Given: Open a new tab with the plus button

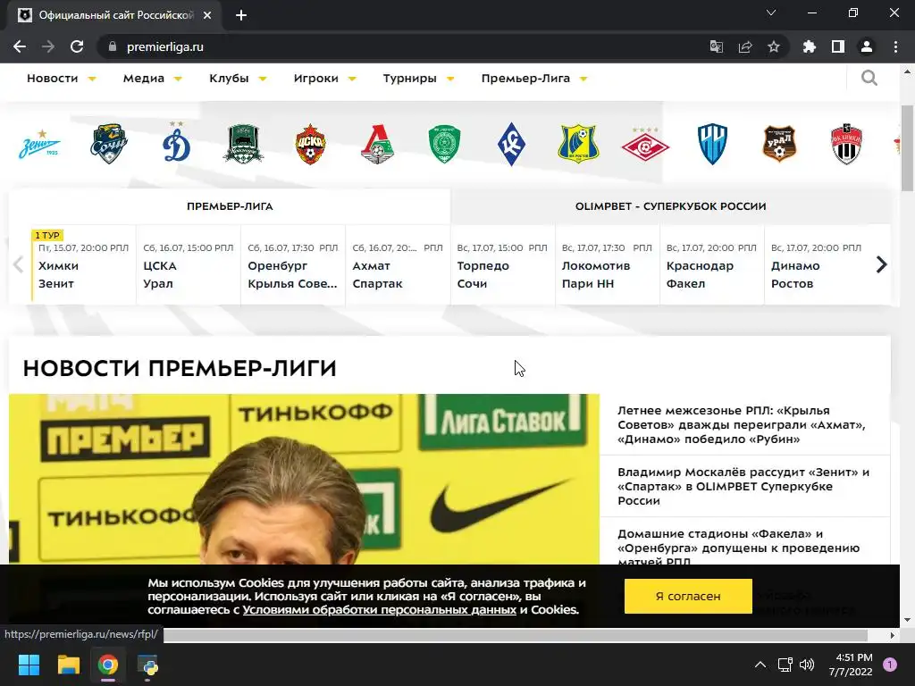Looking at the screenshot, I should (241, 15).
